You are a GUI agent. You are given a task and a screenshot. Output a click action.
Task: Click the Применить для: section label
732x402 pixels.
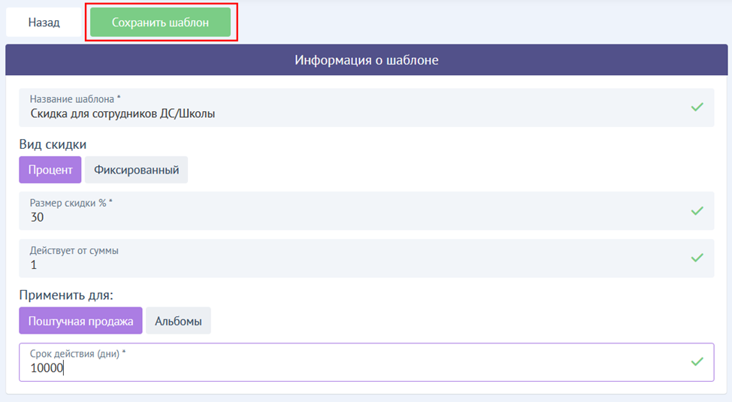(71, 295)
